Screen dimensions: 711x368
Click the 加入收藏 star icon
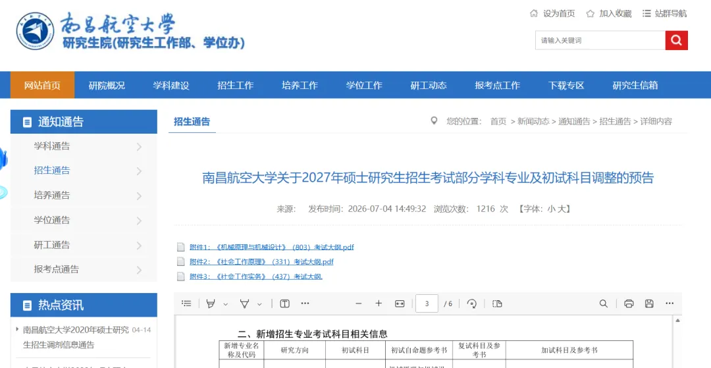[590, 14]
